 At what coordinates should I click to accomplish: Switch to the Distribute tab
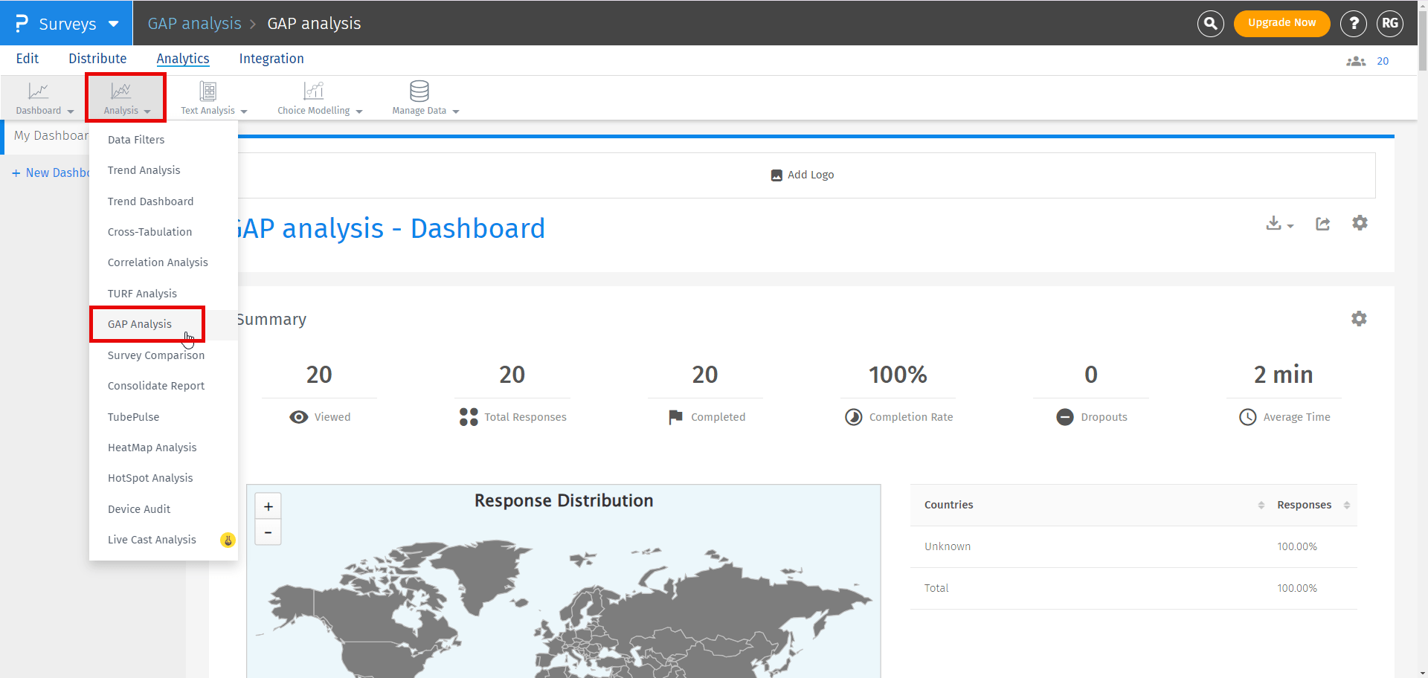coord(97,59)
